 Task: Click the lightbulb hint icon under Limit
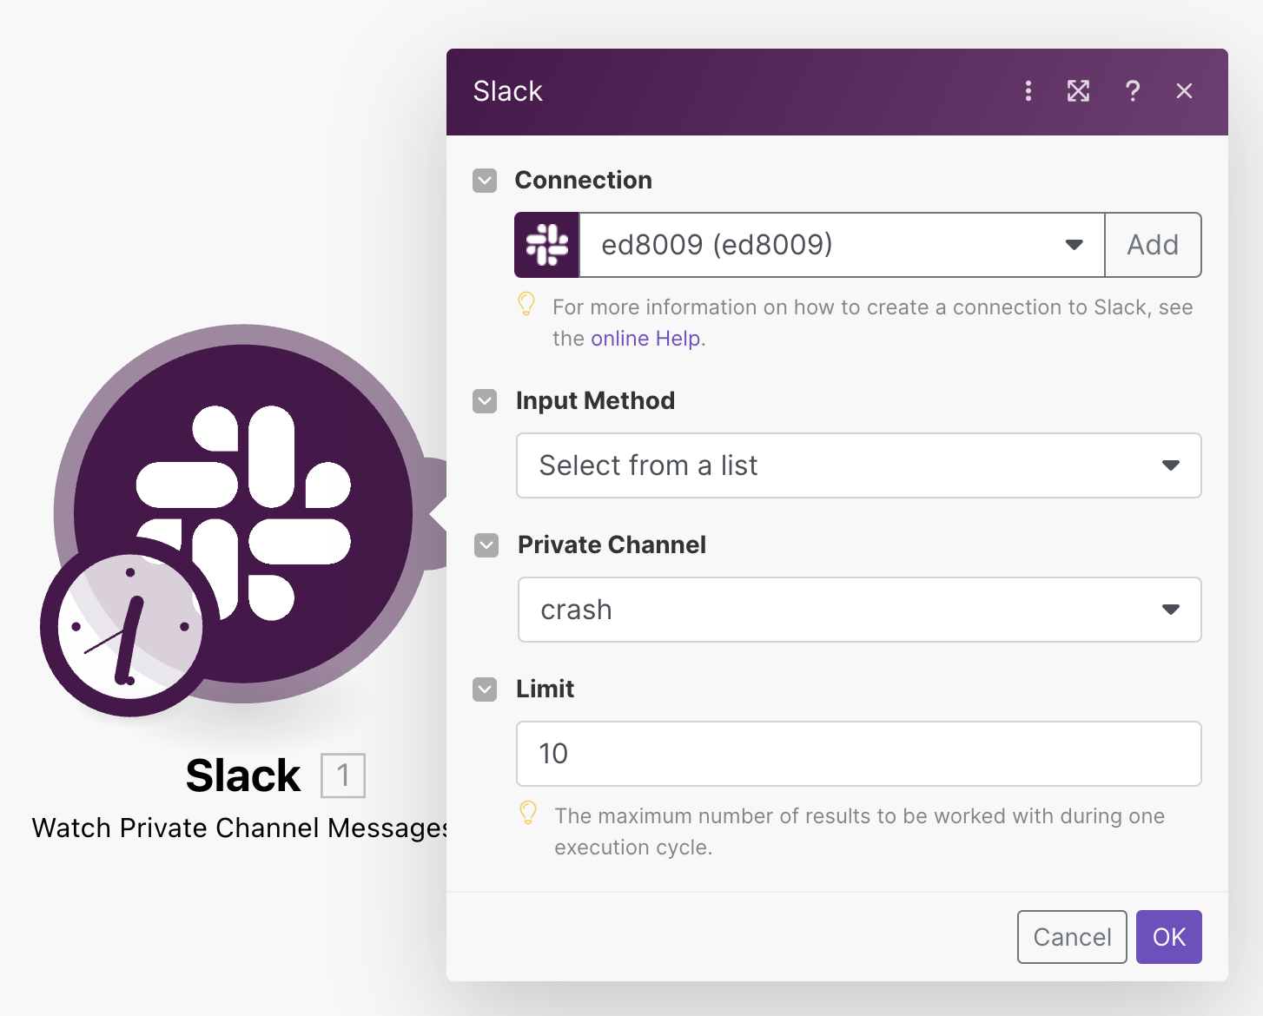tap(528, 813)
